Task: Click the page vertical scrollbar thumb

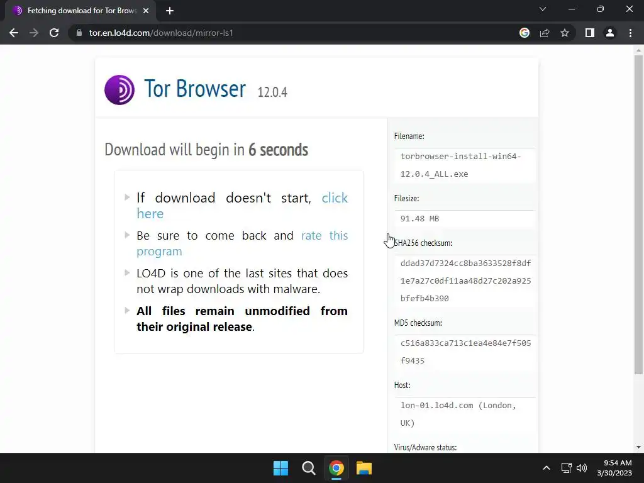Action: tap(638, 214)
